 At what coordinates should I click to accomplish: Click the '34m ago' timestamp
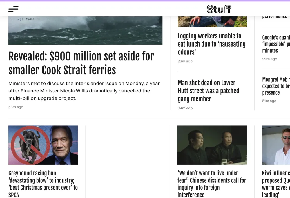[185, 108]
